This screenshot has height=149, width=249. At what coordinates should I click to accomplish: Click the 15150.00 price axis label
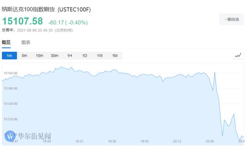point(11,73)
